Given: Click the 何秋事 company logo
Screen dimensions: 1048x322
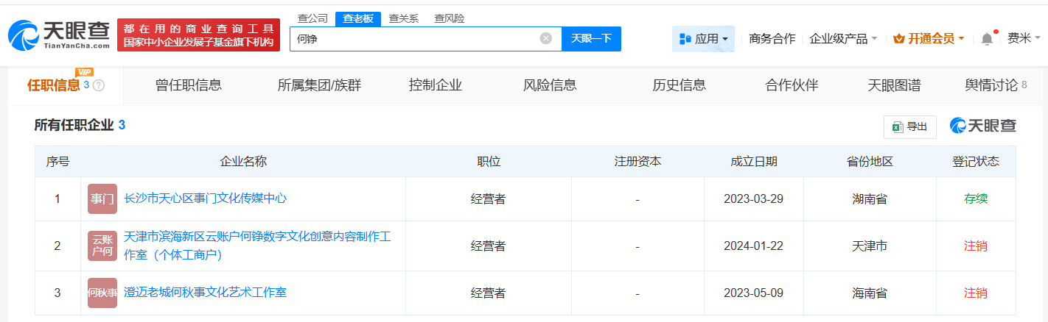Looking at the screenshot, I should click(102, 293).
